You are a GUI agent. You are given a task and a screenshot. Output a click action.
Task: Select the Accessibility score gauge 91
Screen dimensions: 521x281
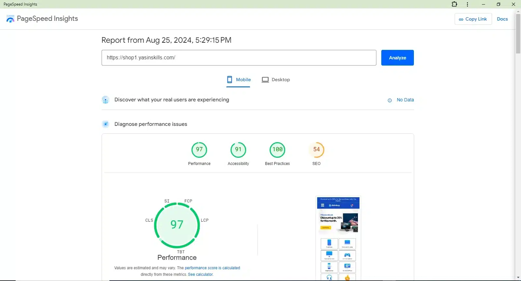(238, 150)
